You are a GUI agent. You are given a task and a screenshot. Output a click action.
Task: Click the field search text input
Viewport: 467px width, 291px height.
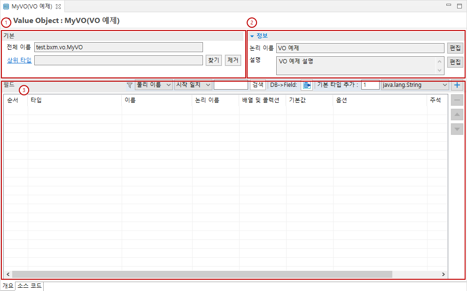coord(230,85)
